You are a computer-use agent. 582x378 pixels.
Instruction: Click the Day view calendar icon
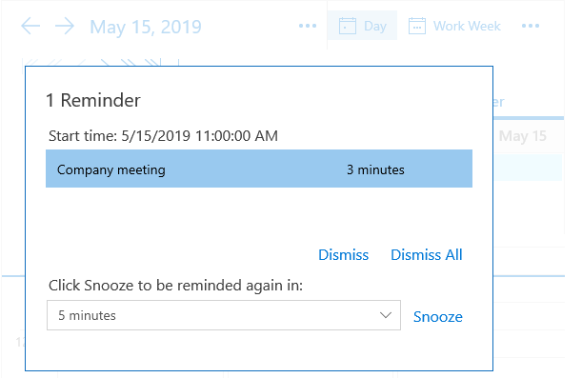point(348,26)
